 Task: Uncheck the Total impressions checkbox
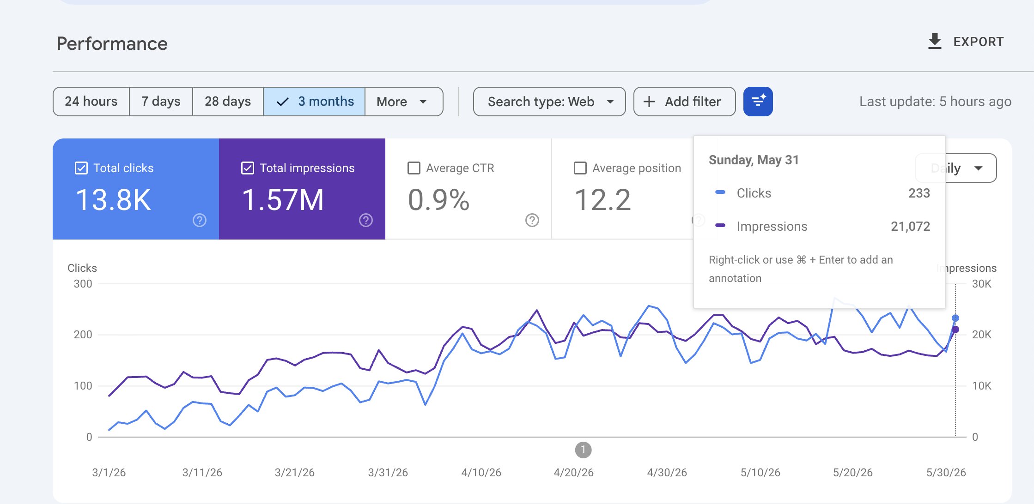248,168
